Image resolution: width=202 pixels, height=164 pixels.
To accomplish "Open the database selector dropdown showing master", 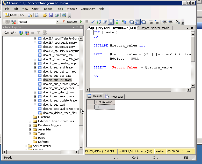I will (57, 22).
